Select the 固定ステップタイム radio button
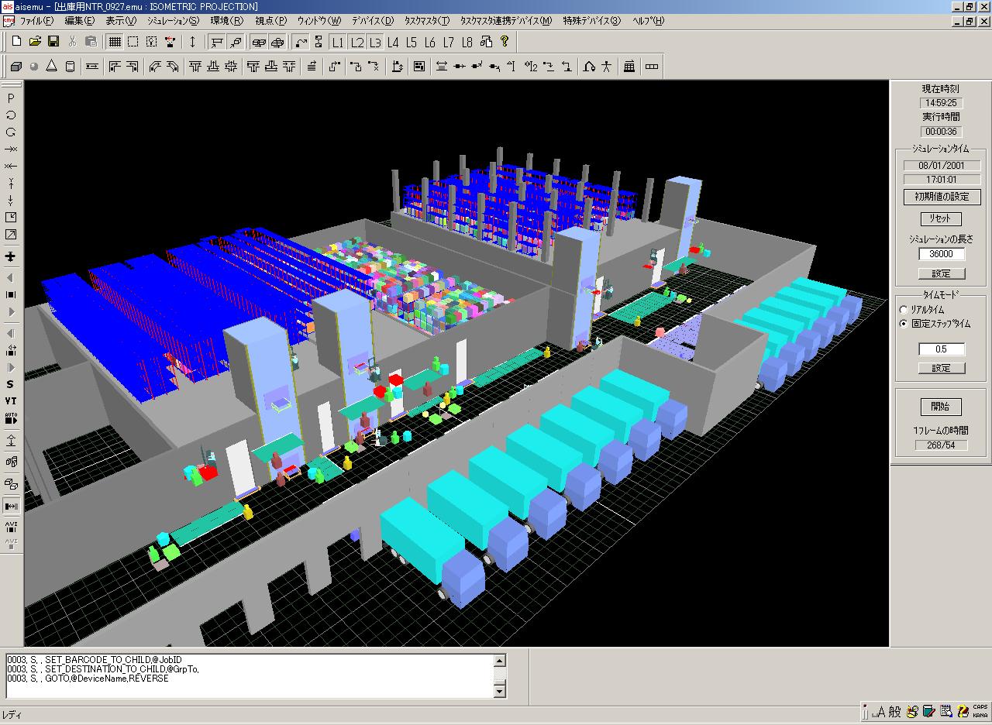992x725 pixels. (x=904, y=324)
